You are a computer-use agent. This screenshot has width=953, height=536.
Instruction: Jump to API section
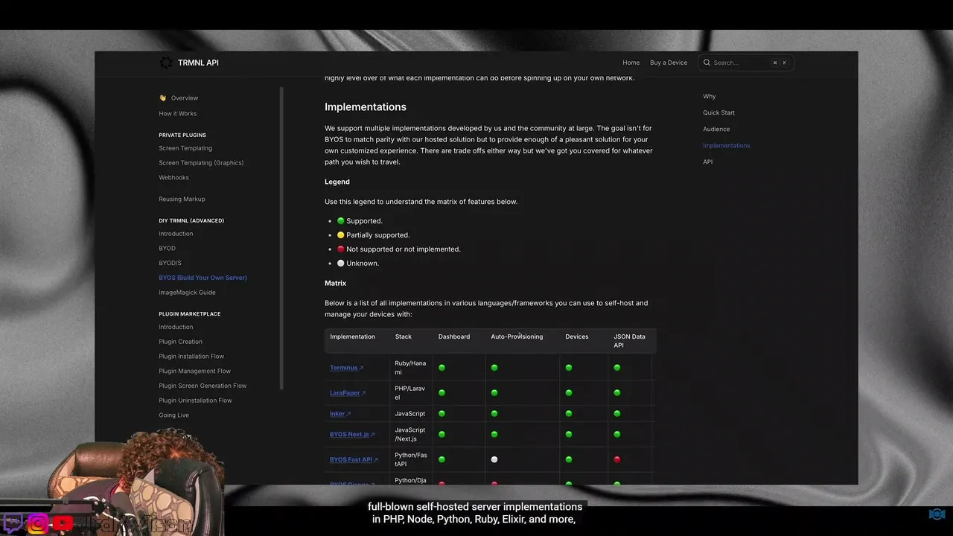[707, 162]
